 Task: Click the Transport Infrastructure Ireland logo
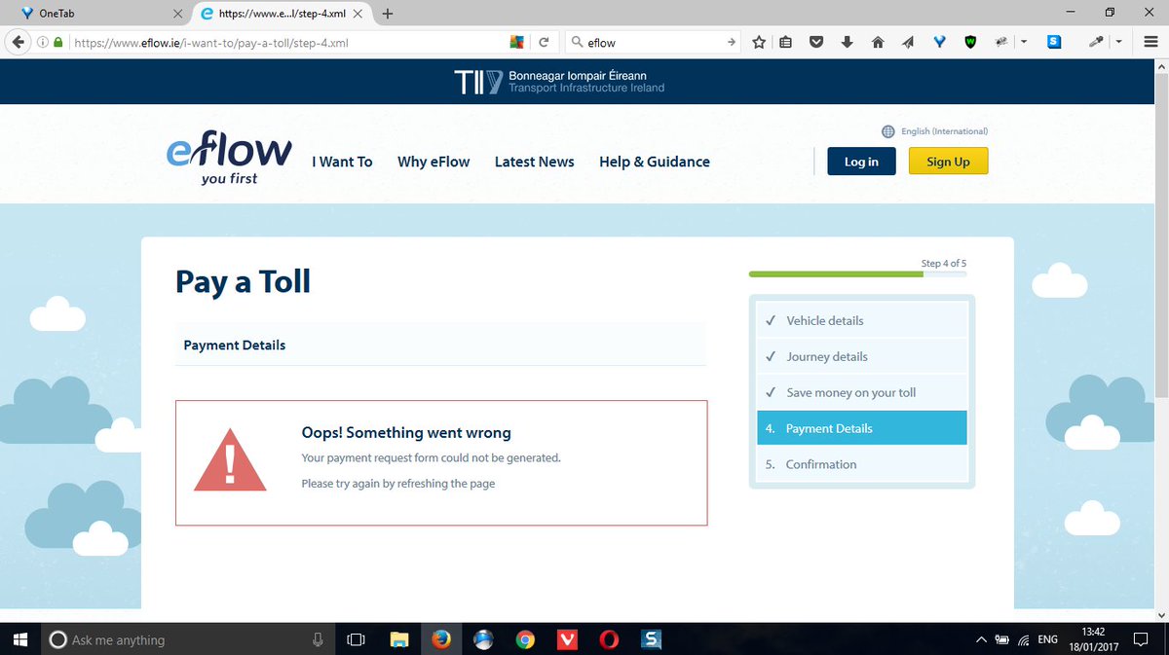(x=559, y=83)
